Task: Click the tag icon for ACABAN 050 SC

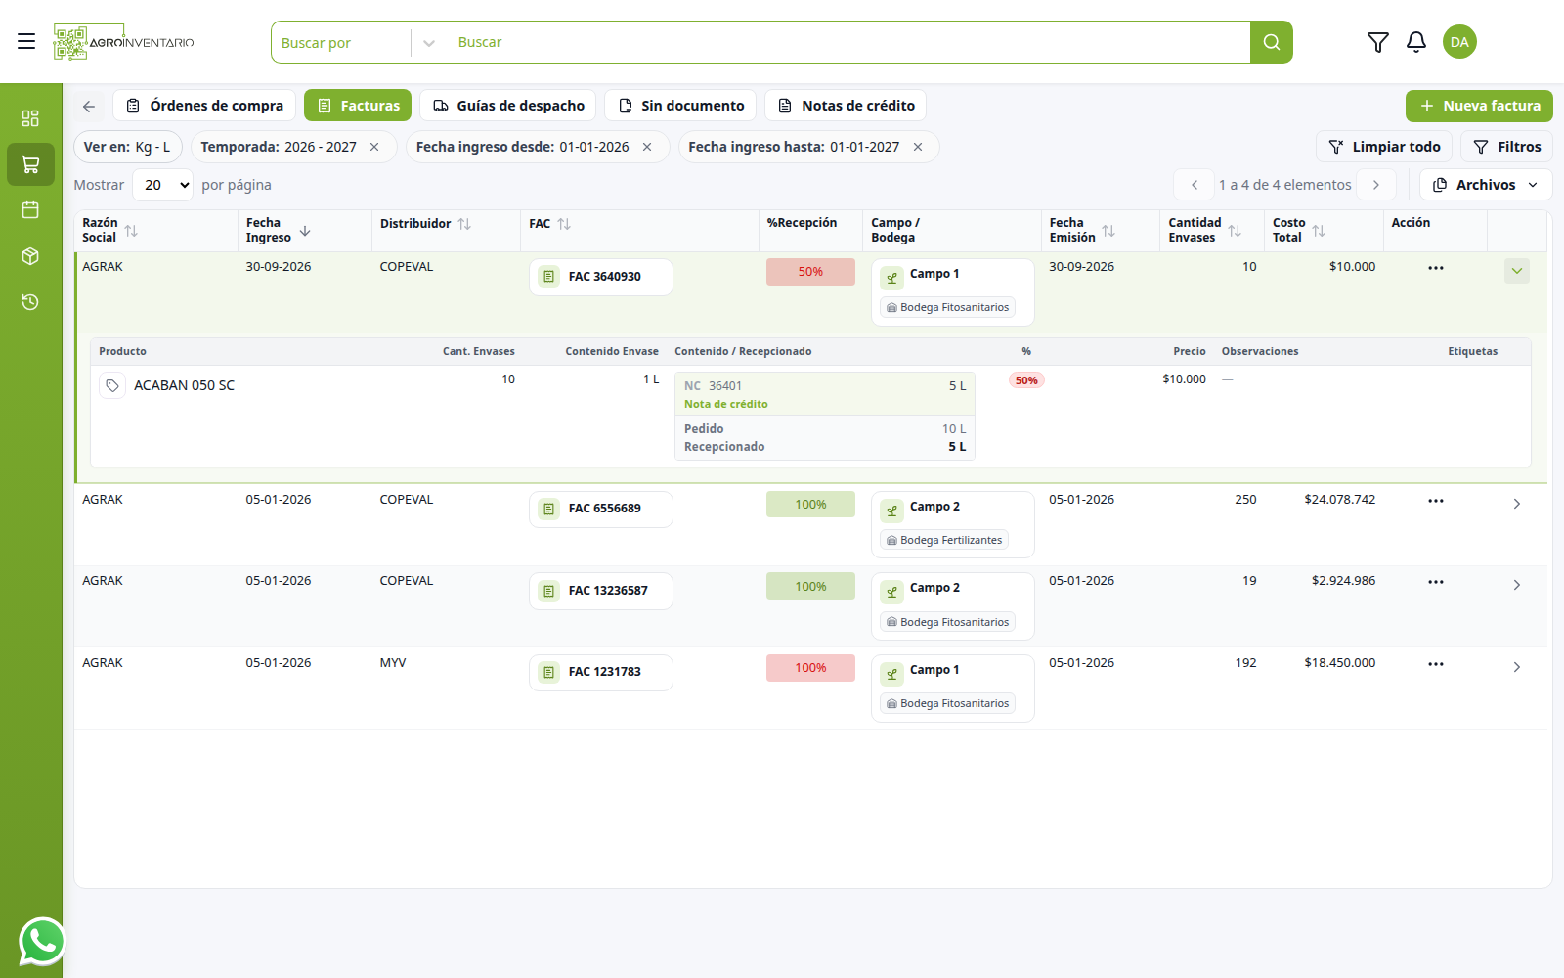Action: (x=112, y=386)
